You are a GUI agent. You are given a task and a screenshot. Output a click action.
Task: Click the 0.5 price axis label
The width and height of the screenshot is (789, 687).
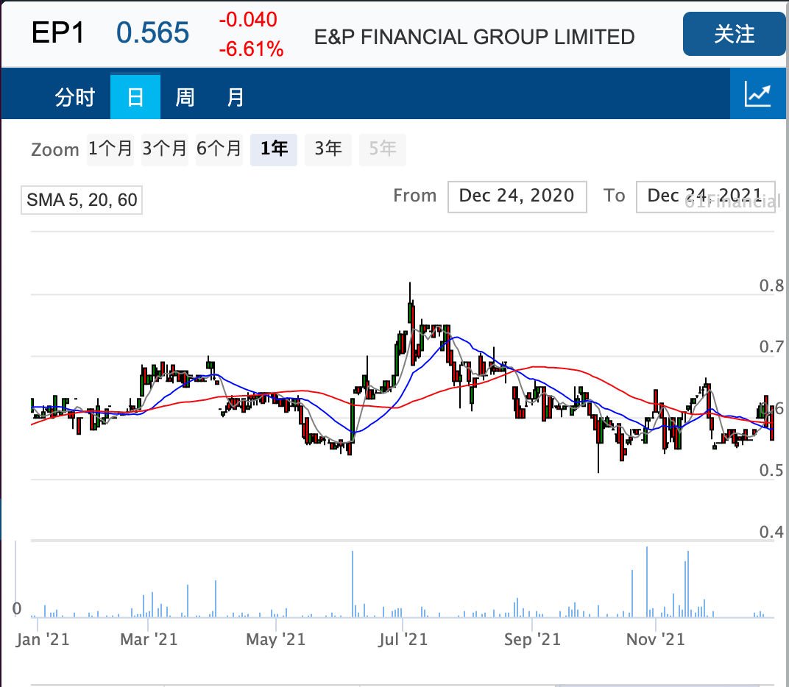click(x=771, y=470)
